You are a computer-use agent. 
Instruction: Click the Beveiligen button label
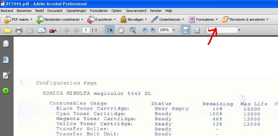[136, 19]
